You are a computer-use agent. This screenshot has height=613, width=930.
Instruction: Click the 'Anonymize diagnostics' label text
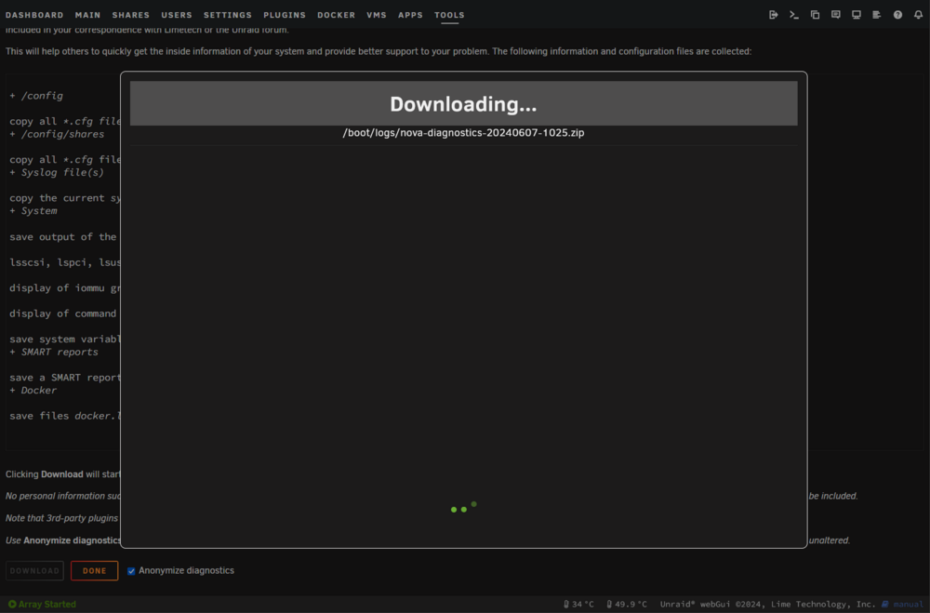(x=186, y=571)
